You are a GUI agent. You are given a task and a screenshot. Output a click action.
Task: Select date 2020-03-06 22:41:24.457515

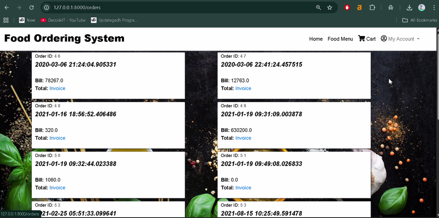pyautogui.click(x=262, y=65)
